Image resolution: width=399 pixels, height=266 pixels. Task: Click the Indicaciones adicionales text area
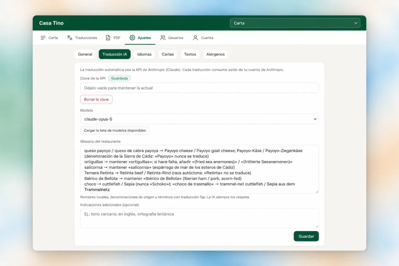tap(199, 218)
